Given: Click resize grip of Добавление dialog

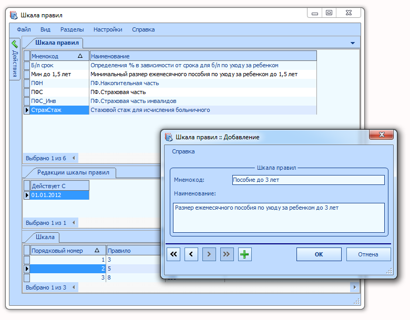Looking at the screenshot, I should pyautogui.click(x=389, y=271).
